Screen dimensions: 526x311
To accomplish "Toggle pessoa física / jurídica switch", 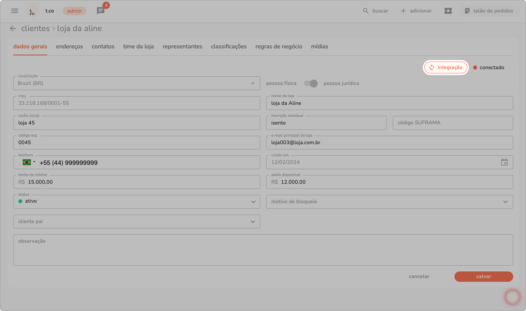I will (311, 83).
